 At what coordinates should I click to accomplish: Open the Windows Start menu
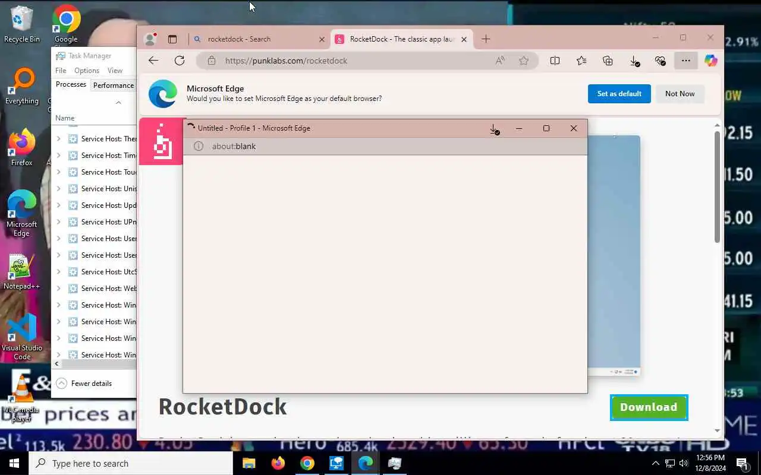(x=14, y=463)
